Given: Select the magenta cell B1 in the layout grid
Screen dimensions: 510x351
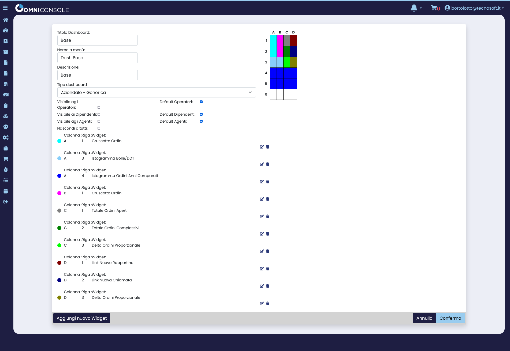Looking at the screenshot, I should [280, 40].
